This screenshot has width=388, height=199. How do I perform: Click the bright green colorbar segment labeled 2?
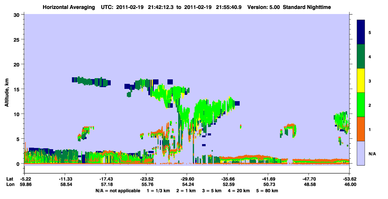[361, 105]
